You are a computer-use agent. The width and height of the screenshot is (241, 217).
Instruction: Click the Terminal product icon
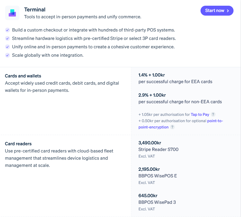pos(12,13)
